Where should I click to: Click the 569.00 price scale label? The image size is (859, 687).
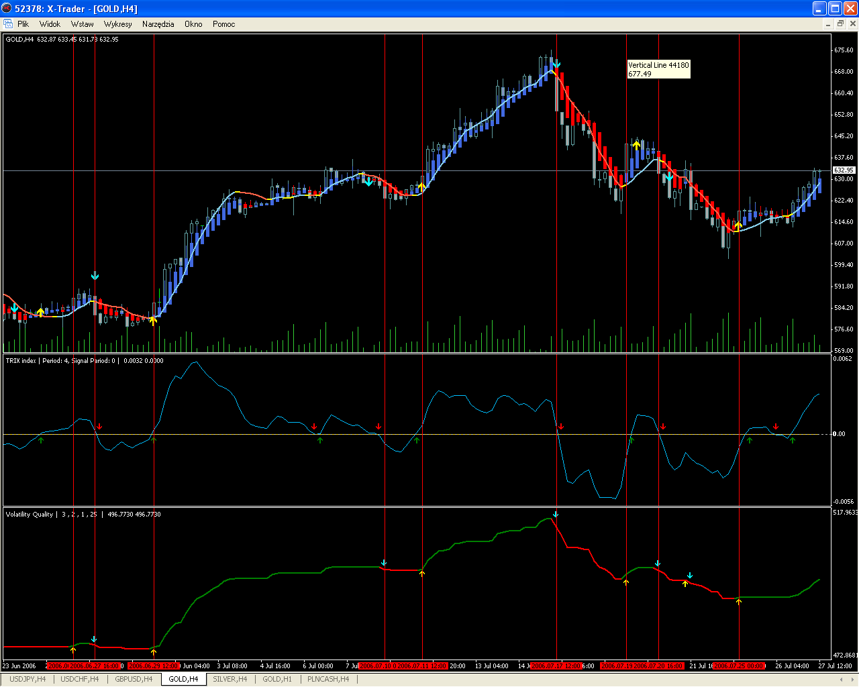click(844, 351)
